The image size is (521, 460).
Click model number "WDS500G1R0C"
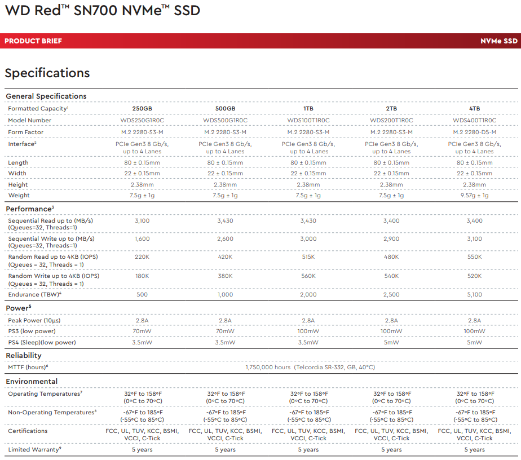(226, 120)
